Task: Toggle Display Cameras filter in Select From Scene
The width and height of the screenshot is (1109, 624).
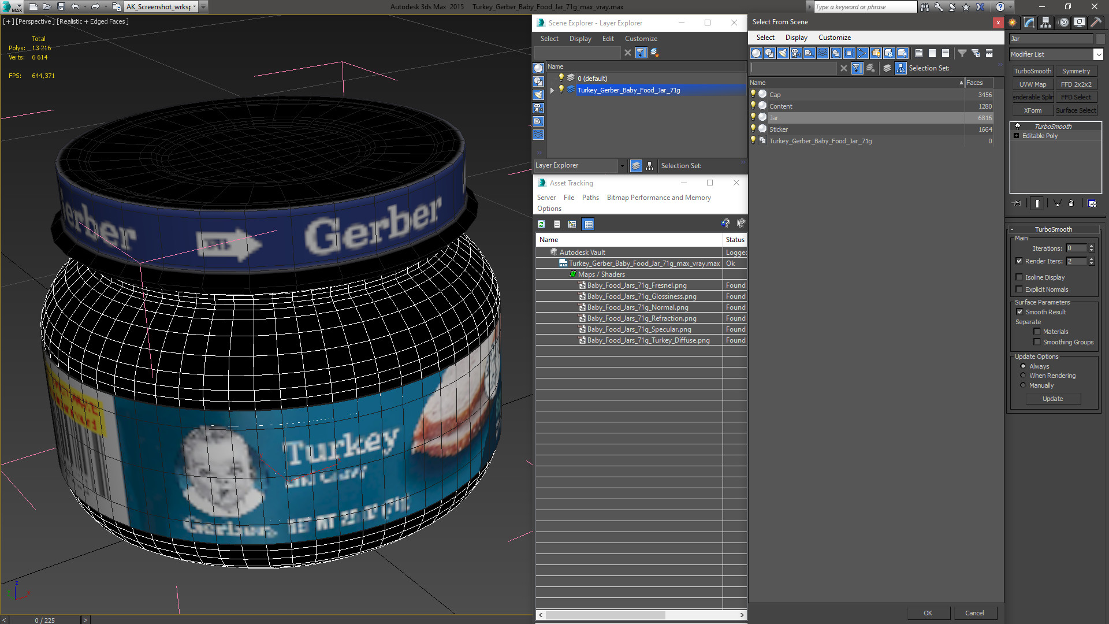Action: 796,53
